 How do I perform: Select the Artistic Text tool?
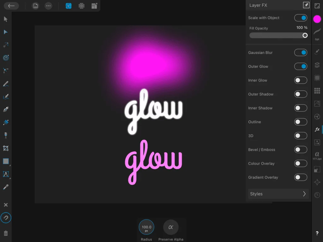coord(6,174)
